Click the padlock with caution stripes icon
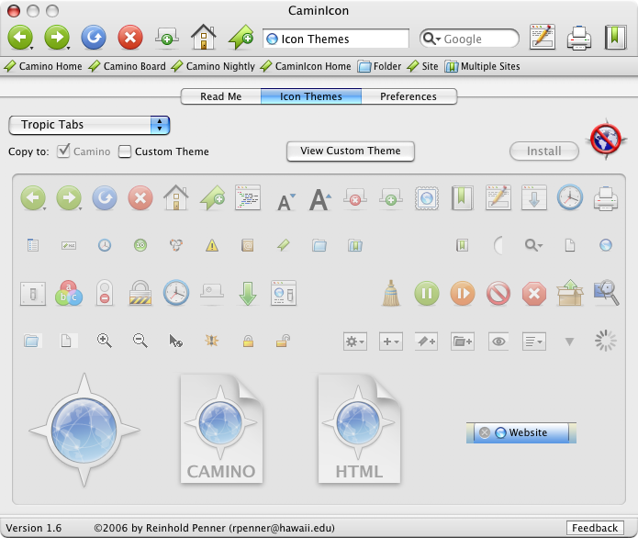 click(140, 293)
